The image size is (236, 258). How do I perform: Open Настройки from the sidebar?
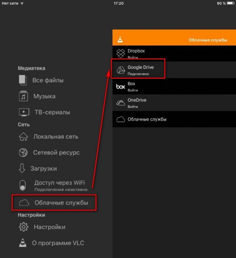pyautogui.click(x=49, y=227)
